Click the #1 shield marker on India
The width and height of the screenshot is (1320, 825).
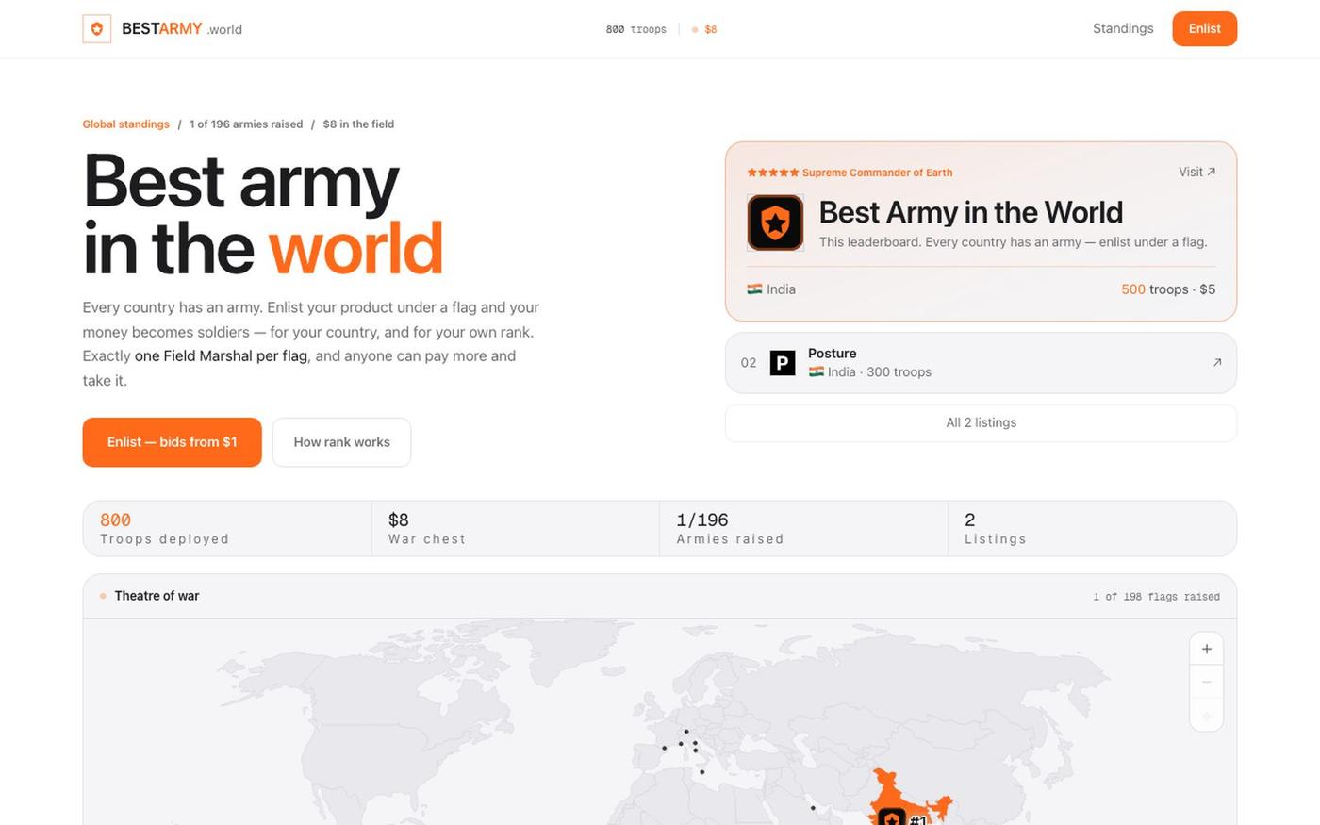tap(893, 817)
